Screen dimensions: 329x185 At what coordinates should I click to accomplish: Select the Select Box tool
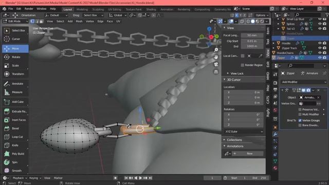point(15,31)
